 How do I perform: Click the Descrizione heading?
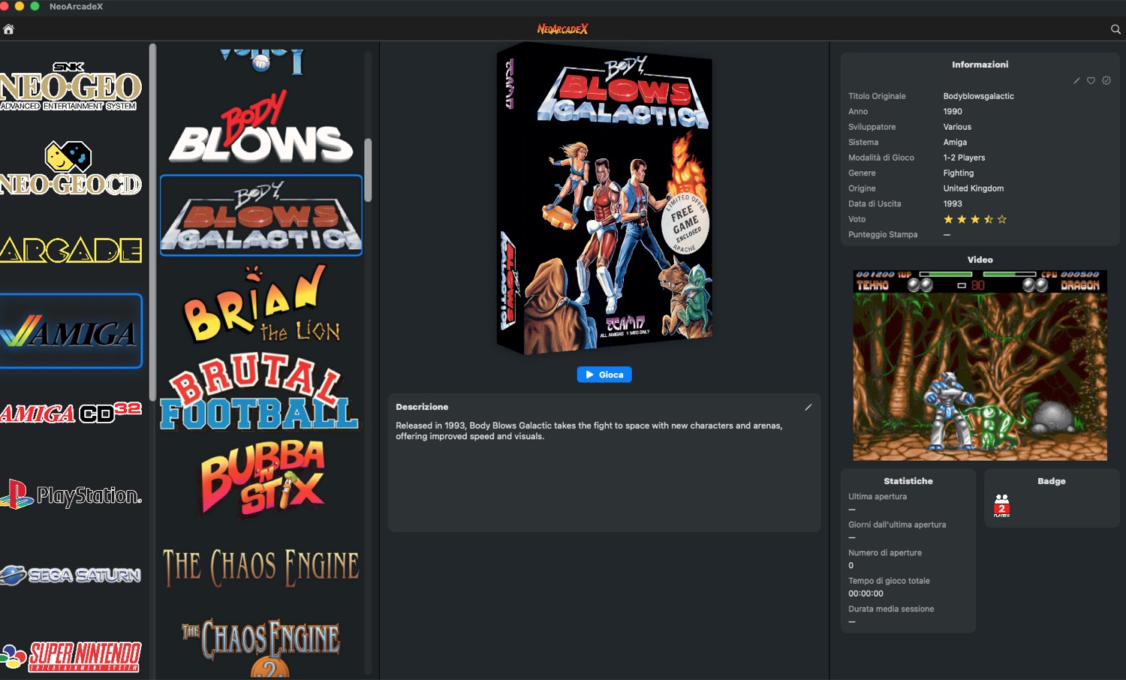422,407
